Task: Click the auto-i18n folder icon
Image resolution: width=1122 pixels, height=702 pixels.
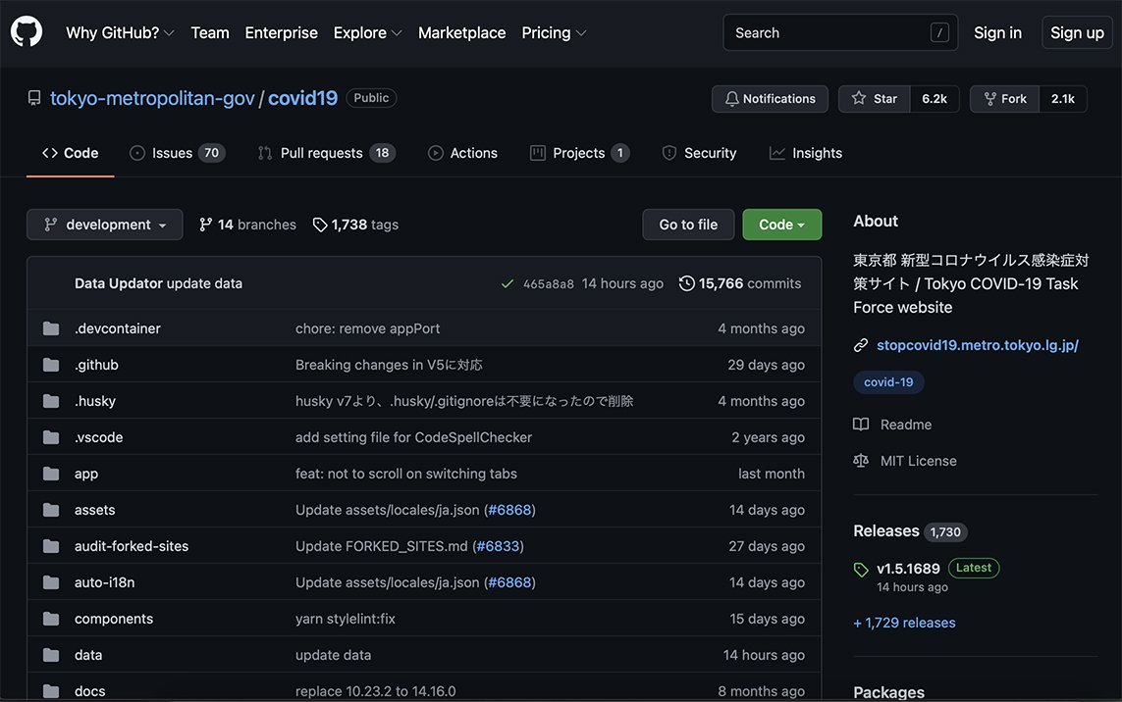Action: click(x=51, y=582)
